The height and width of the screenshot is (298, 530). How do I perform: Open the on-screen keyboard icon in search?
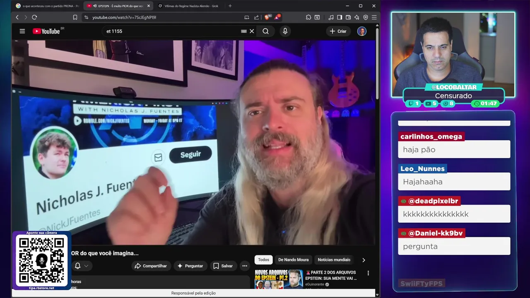point(244,31)
